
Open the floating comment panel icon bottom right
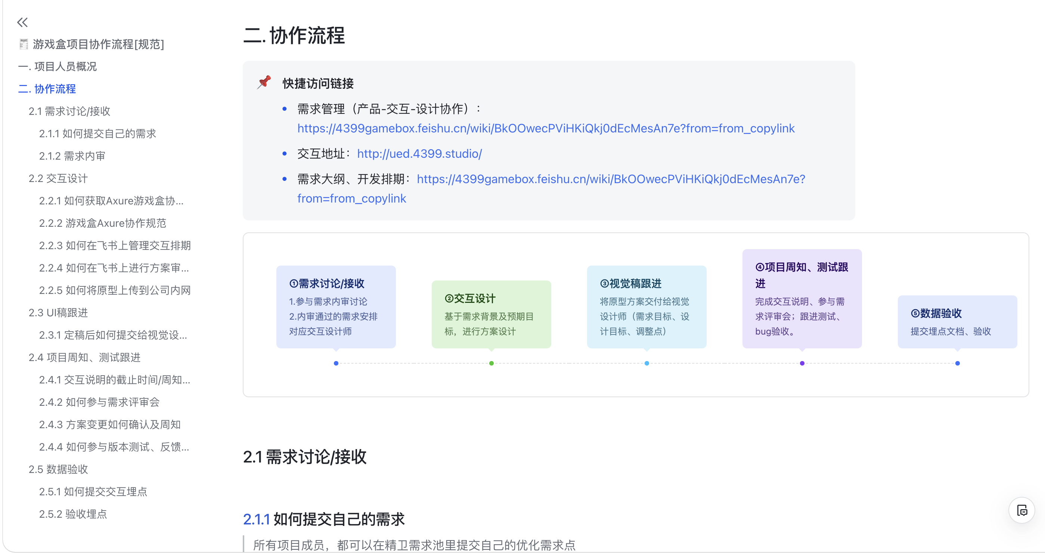coord(1021,511)
